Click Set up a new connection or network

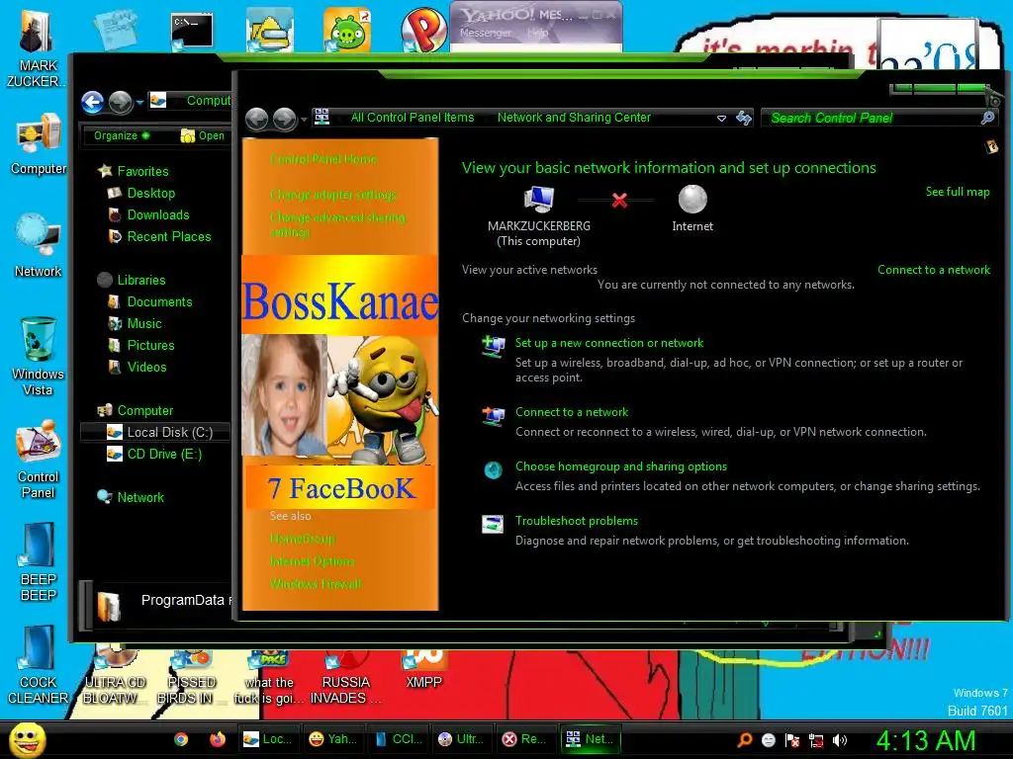click(609, 343)
